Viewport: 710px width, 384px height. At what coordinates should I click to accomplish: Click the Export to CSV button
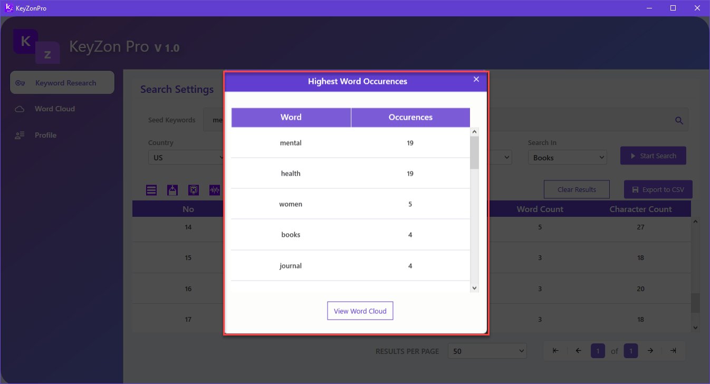tap(658, 189)
